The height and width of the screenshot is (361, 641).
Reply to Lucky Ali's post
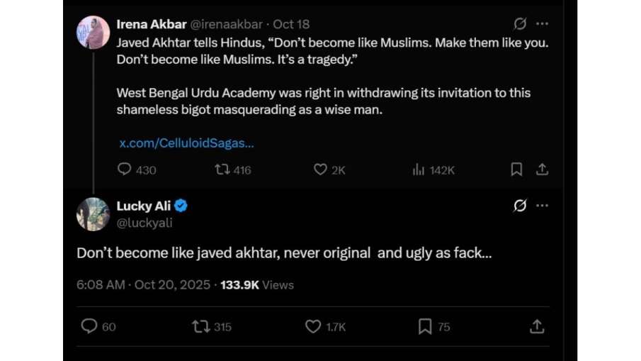pos(89,326)
